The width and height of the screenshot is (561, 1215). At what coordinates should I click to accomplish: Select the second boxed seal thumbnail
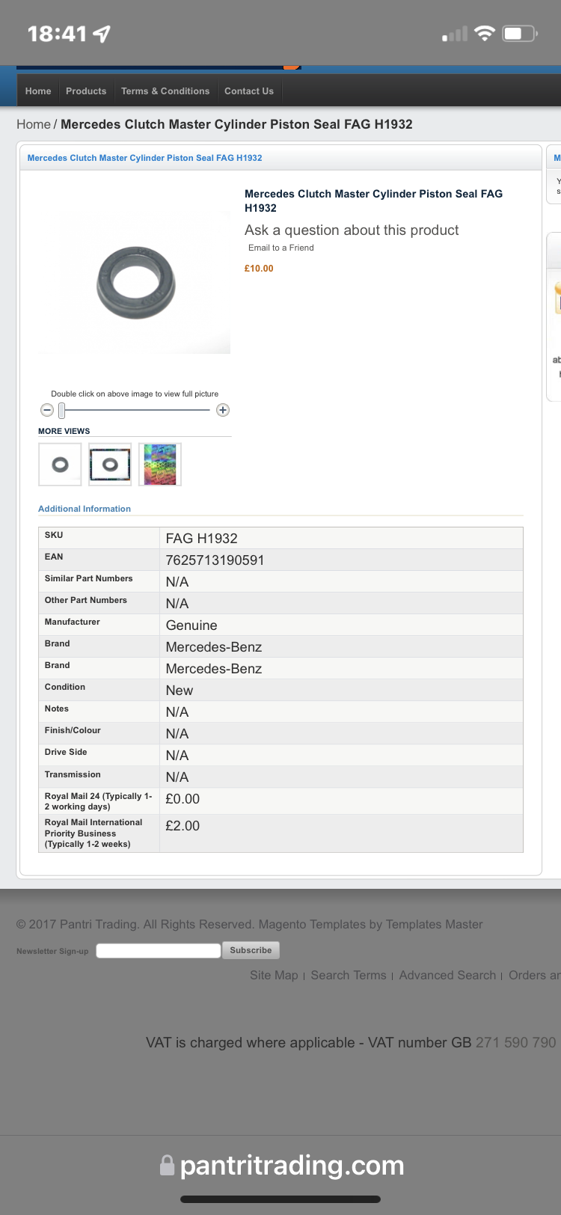coord(110,465)
